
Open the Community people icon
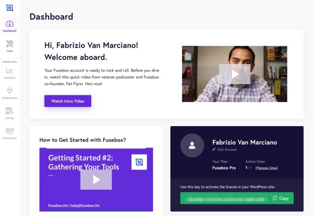pyautogui.click(x=9, y=131)
